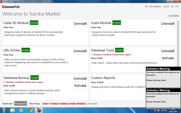Image resolution: width=181 pixels, height=113 pixels.
Task: Select the SambaPOS apple icon in the taskbar
Action: pyautogui.click(x=39, y=110)
